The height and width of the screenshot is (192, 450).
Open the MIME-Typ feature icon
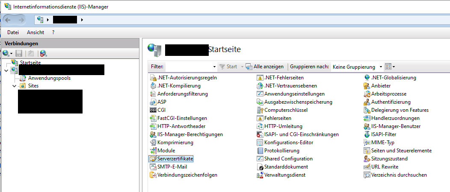[367, 143]
